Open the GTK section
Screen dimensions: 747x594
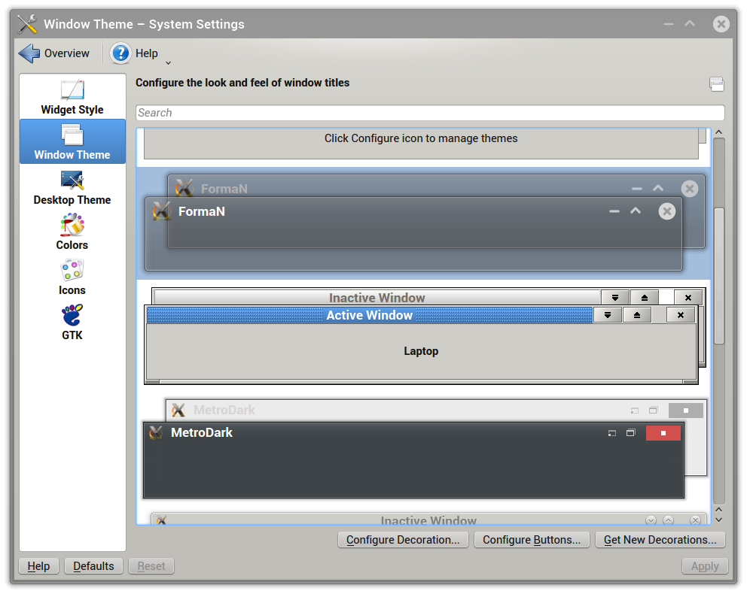(x=72, y=323)
